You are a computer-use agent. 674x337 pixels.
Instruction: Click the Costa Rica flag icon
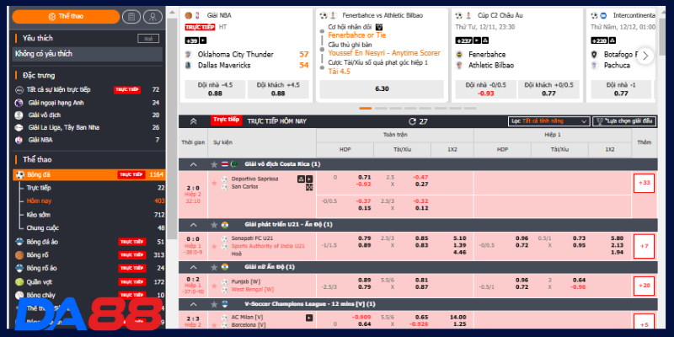click(x=225, y=164)
